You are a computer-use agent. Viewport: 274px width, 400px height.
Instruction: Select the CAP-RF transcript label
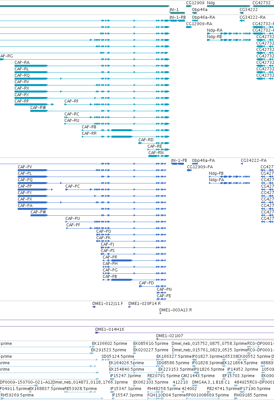tap(71, 101)
